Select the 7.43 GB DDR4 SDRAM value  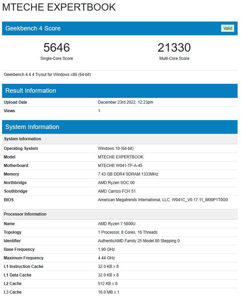pyautogui.click(x=128, y=174)
